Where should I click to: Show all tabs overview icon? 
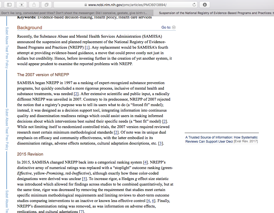(x=46, y=5)
